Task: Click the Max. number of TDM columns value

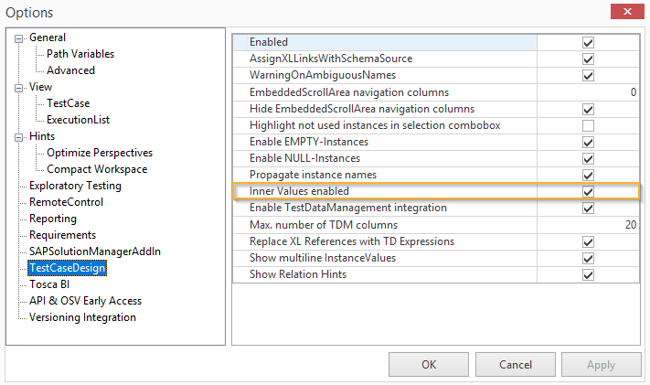Action: point(588,225)
